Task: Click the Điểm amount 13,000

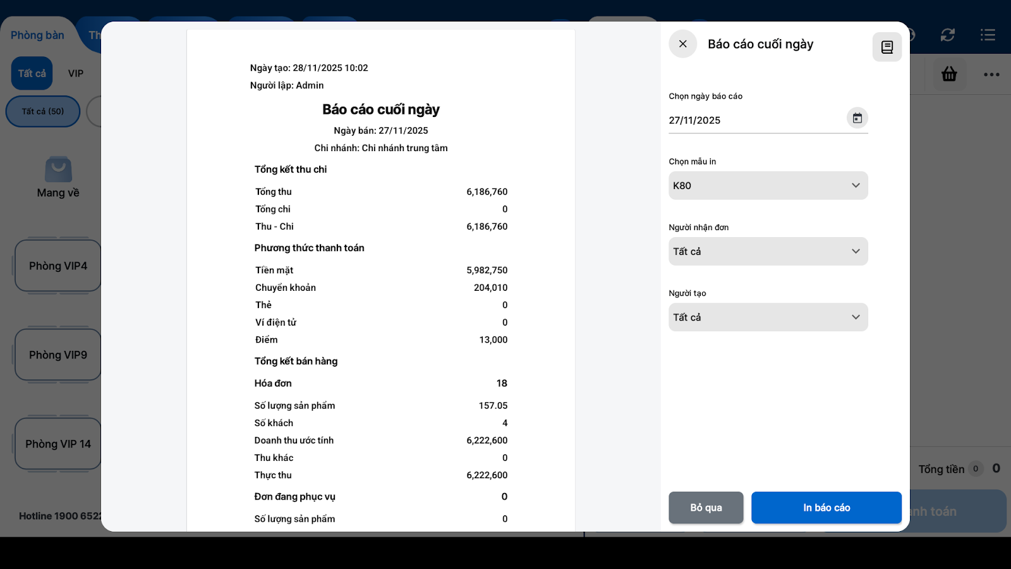Action: pyautogui.click(x=493, y=340)
